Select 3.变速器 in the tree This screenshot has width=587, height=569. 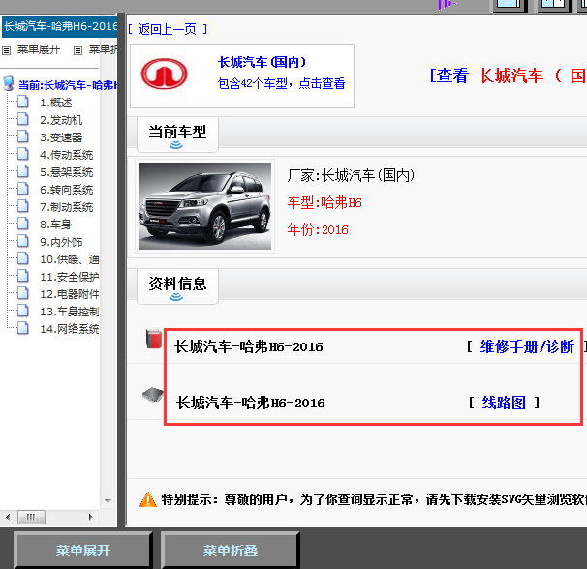(61, 137)
